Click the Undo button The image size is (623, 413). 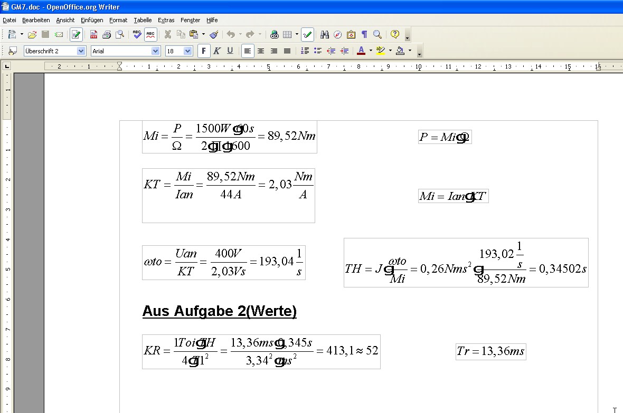(x=231, y=34)
